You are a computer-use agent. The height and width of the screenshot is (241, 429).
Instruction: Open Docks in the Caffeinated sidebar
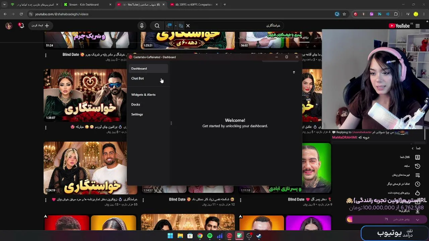click(x=148, y=104)
